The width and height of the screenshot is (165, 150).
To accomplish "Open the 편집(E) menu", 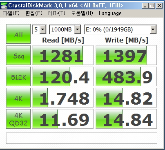I will pos(34,13).
